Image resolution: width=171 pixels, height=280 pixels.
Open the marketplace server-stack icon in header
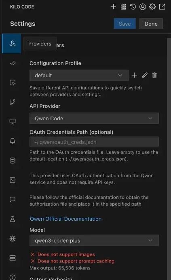tap(123, 7)
